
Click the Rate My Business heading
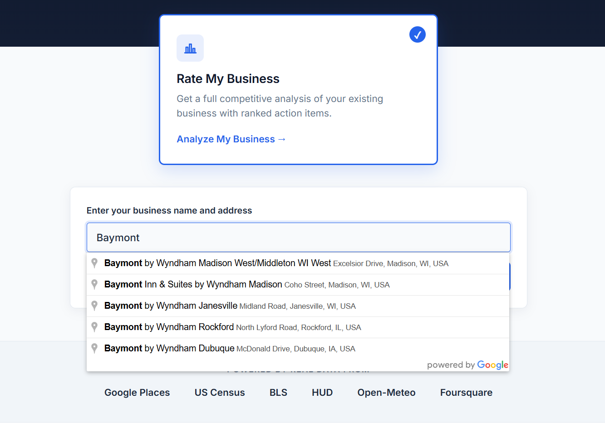pos(228,79)
